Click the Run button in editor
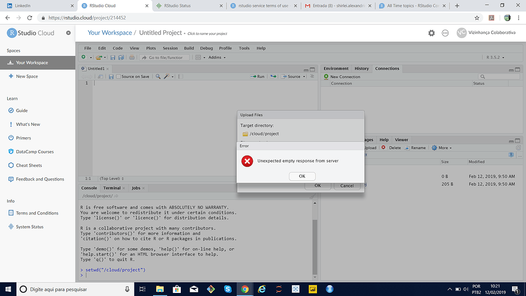Viewport: 526px width, 296px height. pyautogui.click(x=257, y=77)
